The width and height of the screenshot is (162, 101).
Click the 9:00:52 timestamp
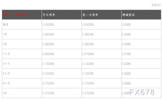pos(156,5)
